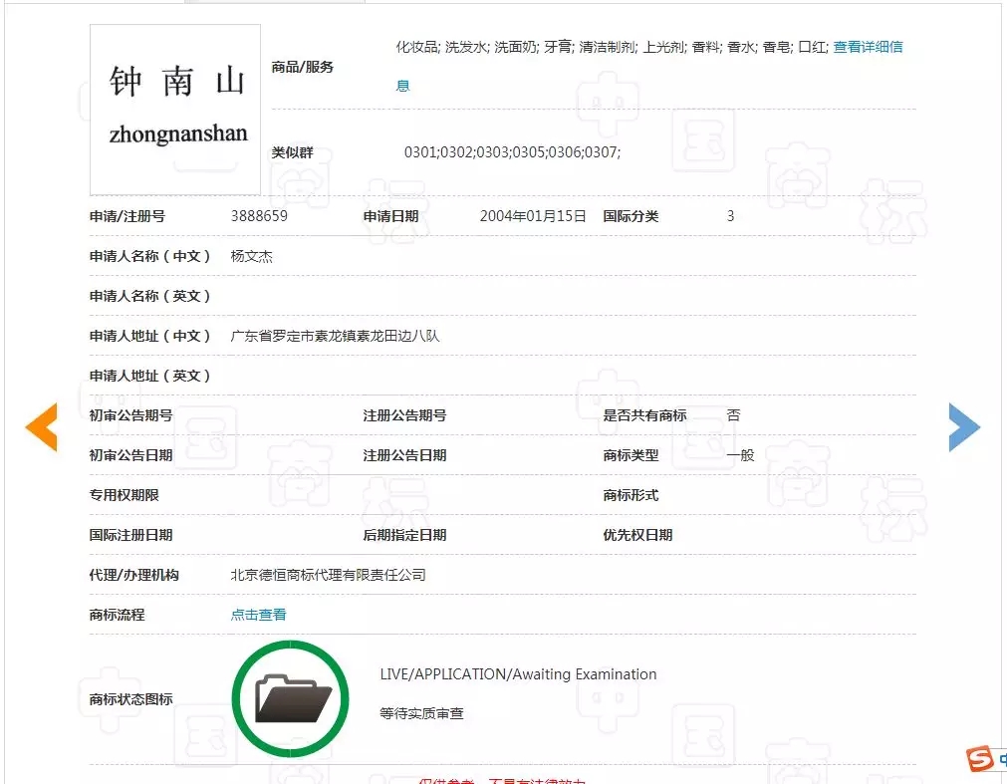Click the 商标状态图标 label
Viewport: 1007px width, 784px height.
point(131,699)
